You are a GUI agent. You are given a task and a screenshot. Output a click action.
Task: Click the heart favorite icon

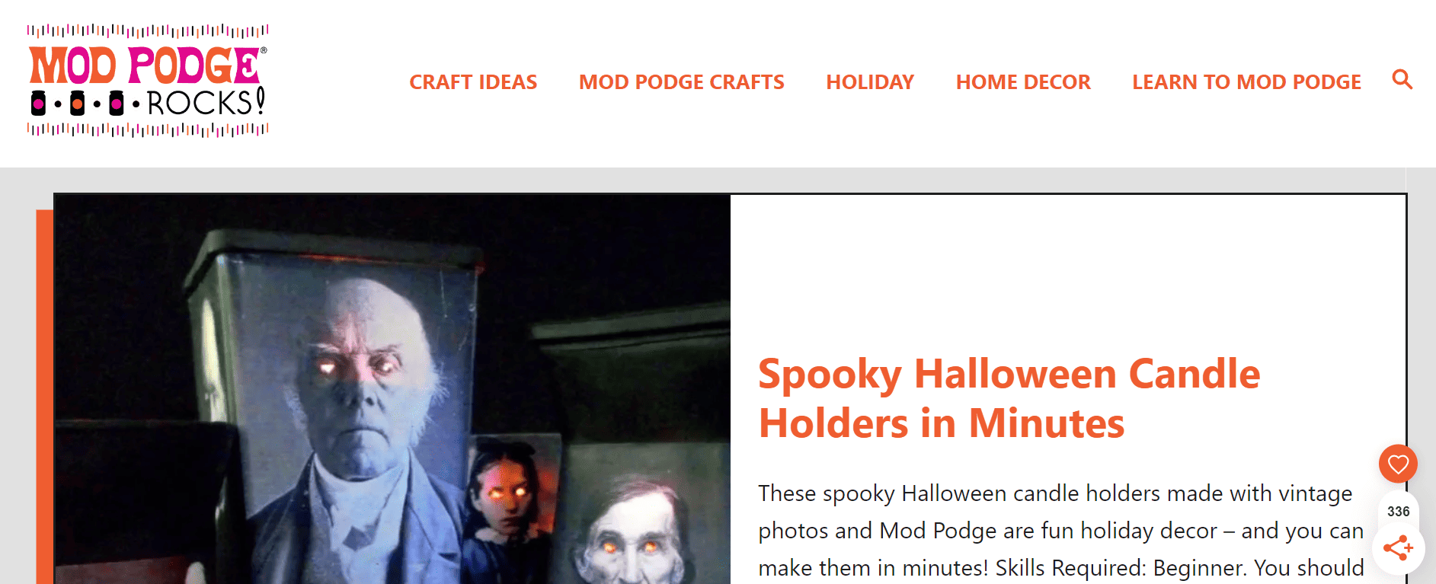(1398, 464)
